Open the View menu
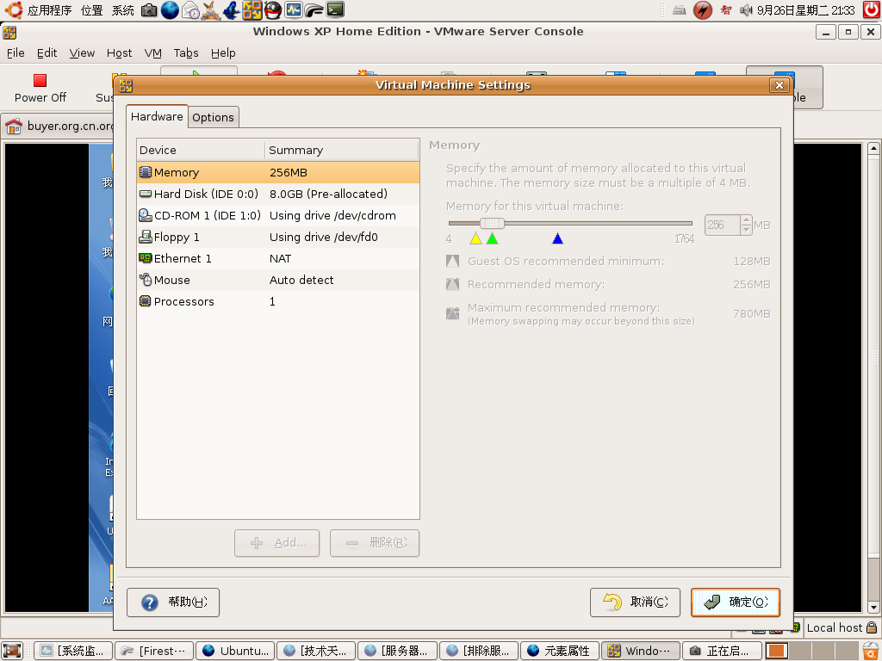The image size is (882, 661). coord(82,53)
